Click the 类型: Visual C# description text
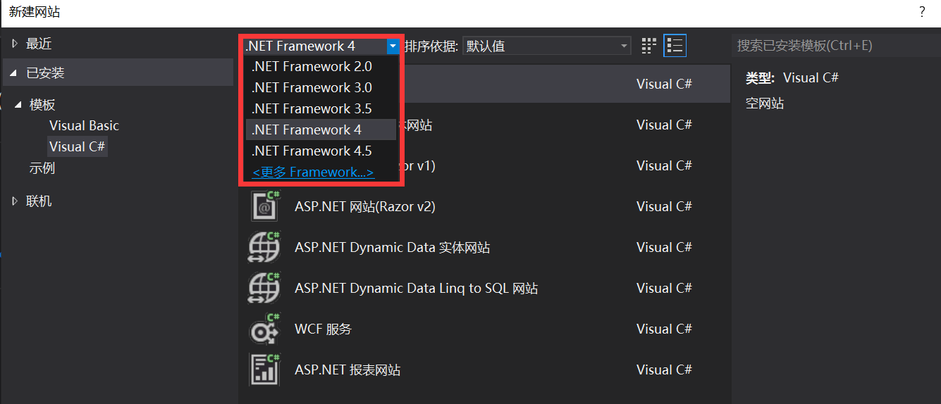Screen dimensions: 941x404 pos(792,78)
